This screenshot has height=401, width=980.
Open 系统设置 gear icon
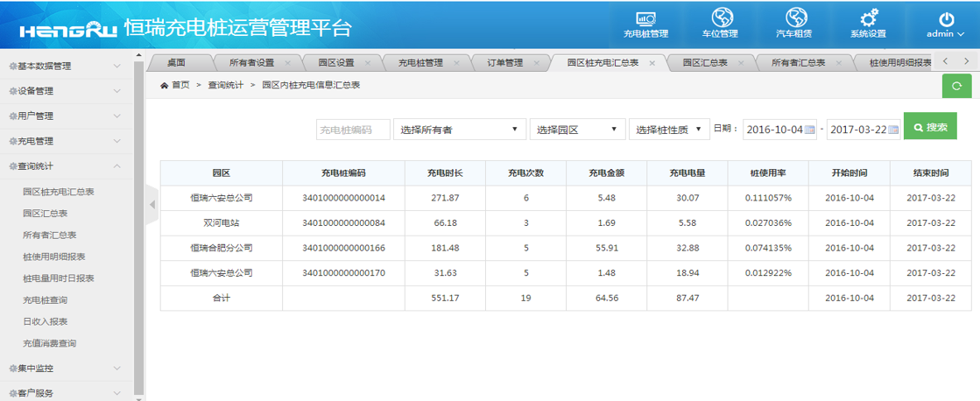tap(868, 19)
